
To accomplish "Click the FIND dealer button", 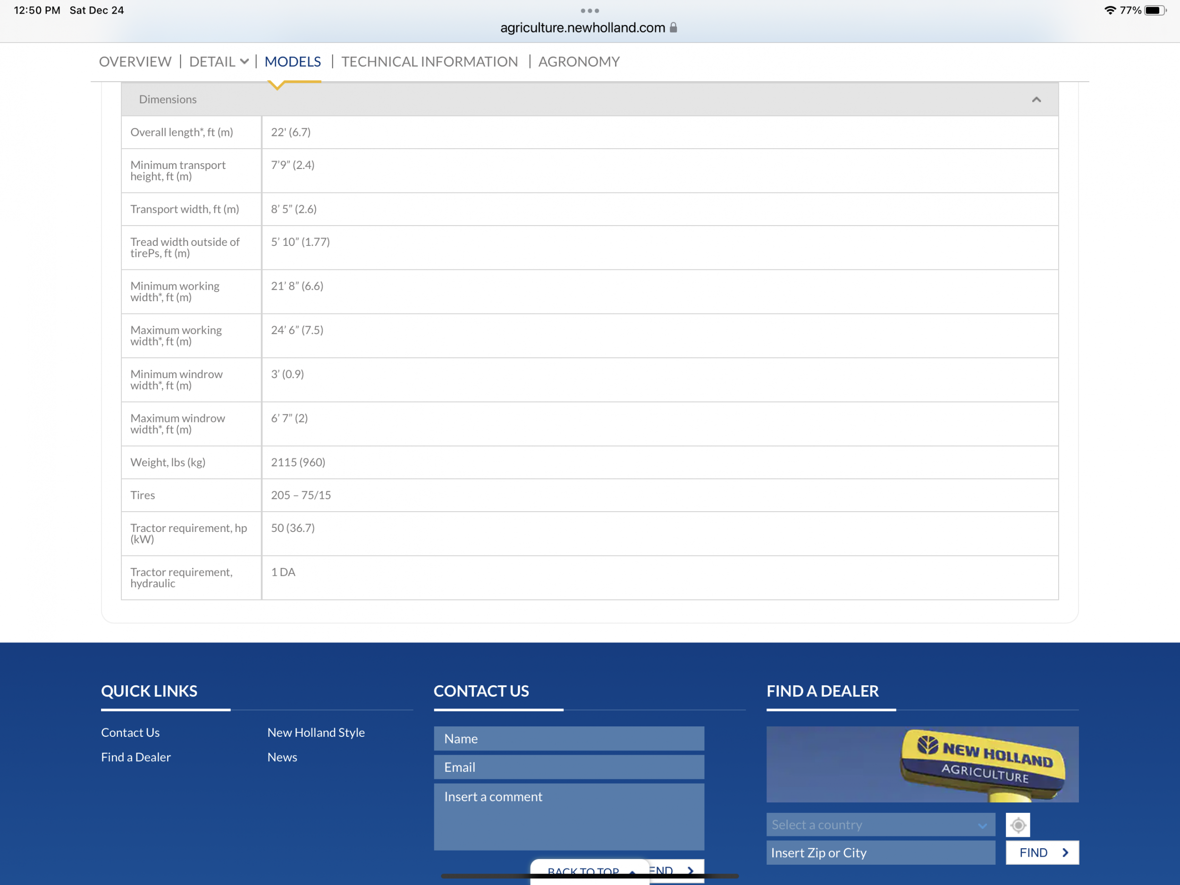I will [1042, 852].
